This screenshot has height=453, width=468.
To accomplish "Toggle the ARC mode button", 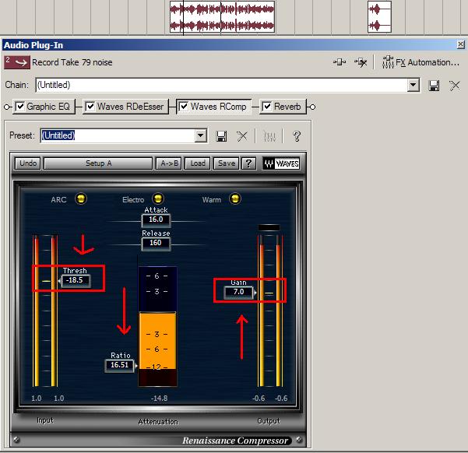I will coord(81,198).
